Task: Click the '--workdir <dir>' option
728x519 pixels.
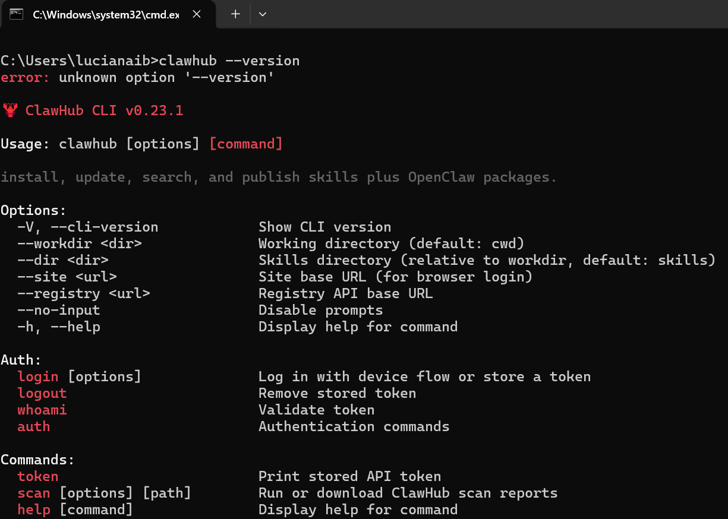Action: [80, 243]
